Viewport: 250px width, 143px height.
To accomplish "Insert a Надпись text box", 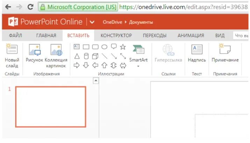I will 197,53.
